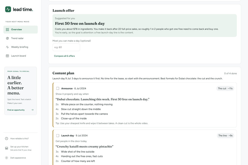Click Pull the halves apart towards the camera
This screenshot has height=165, width=248.
84,114
